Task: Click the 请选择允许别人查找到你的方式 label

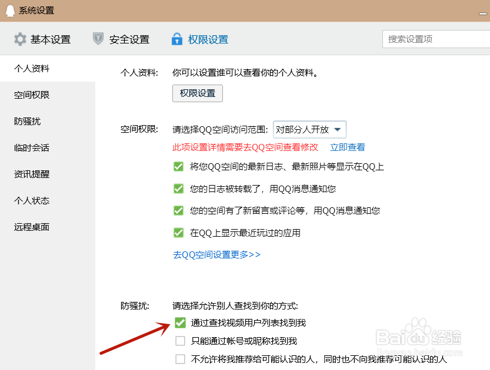Action: tap(235, 306)
